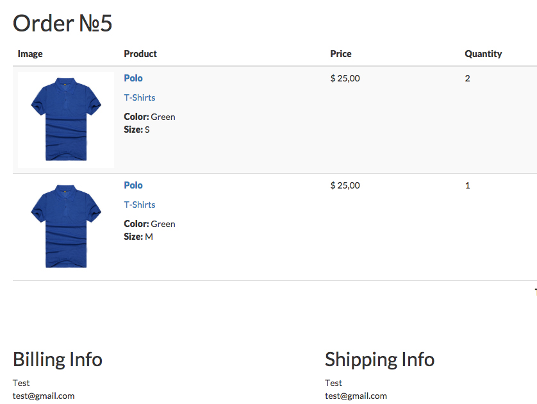Click T-Shirts category link for size M item

(x=140, y=205)
